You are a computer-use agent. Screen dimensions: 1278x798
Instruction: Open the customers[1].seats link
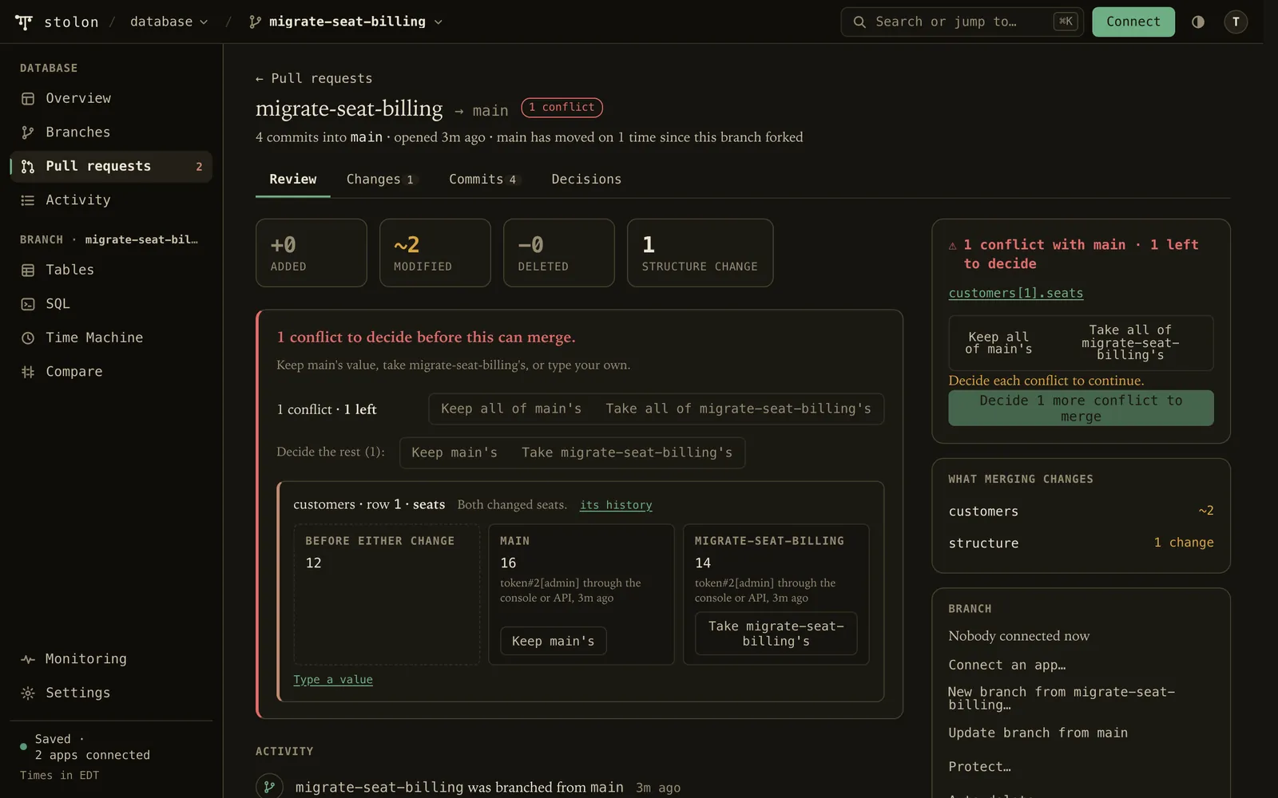click(x=1016, y=294)
